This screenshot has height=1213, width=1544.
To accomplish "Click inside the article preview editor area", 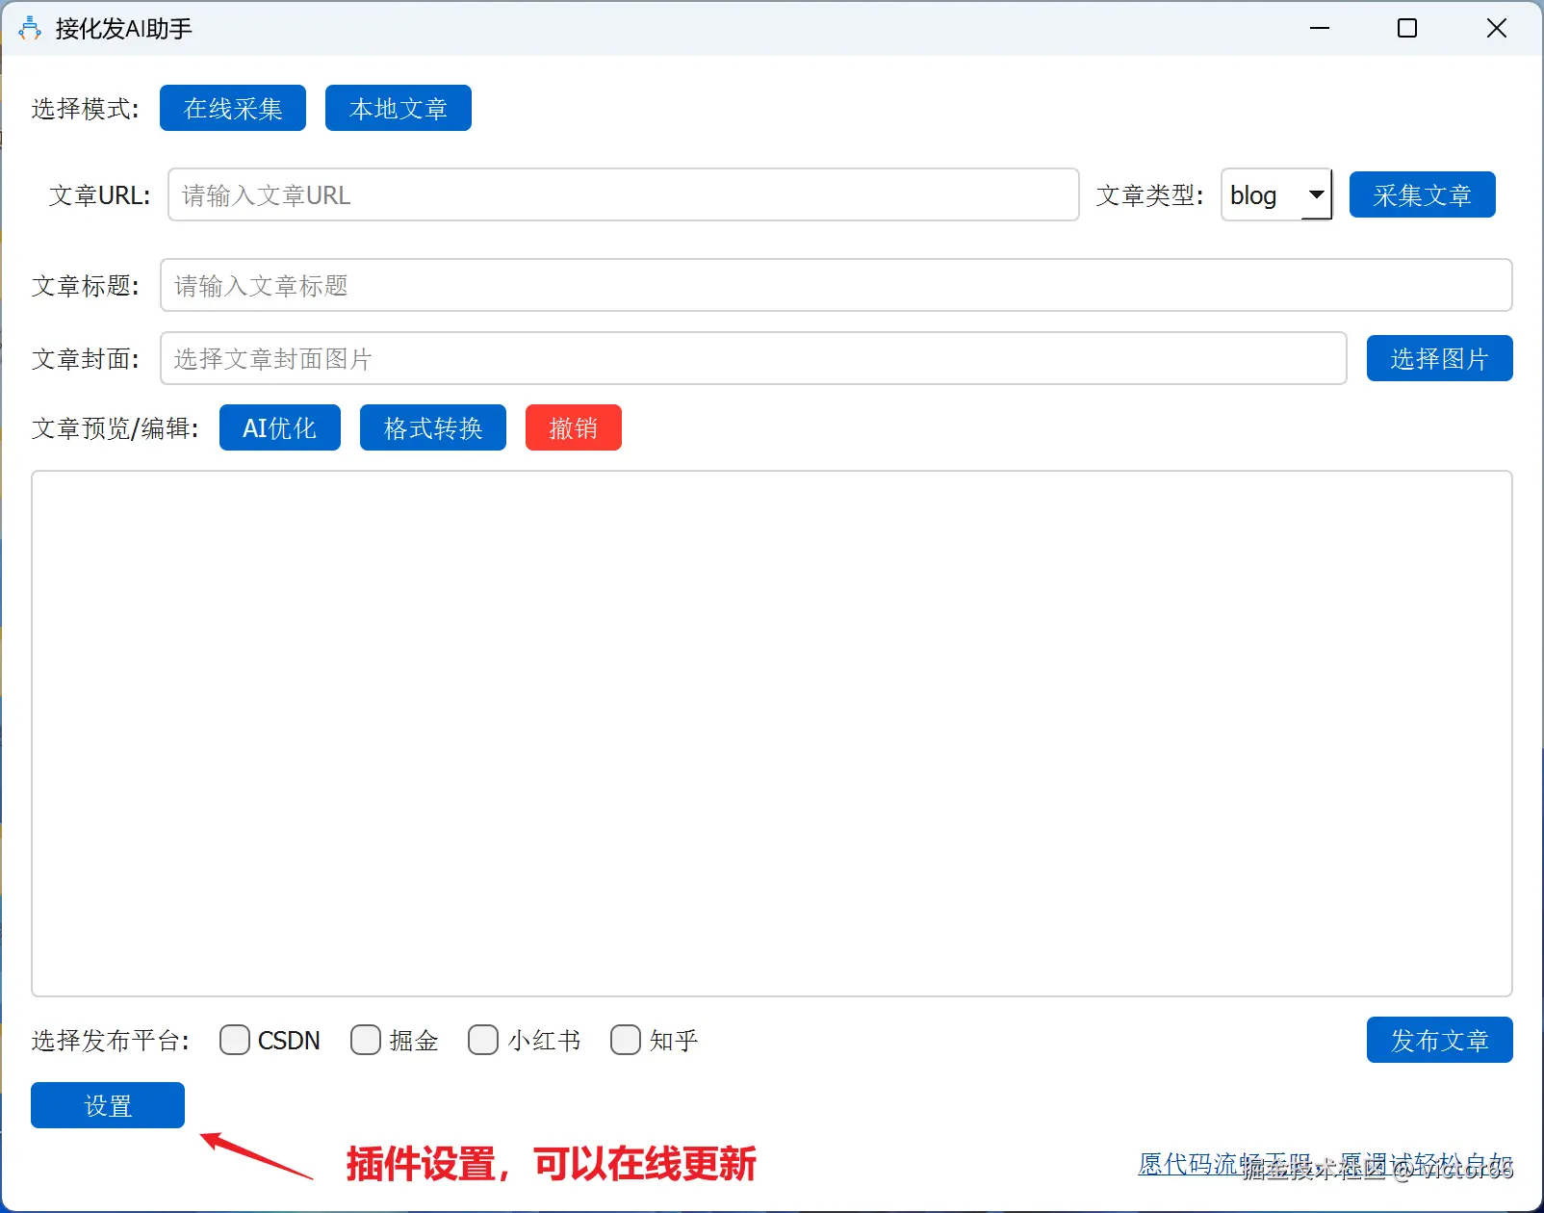I will point(772,734).
